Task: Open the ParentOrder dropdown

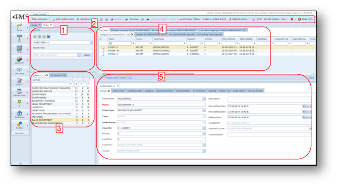Action: [204, 99]
